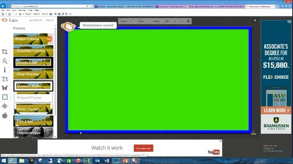This screenshot has width=293, height=164.
Task: Click the Sign in link
Action: tap(50, 20)
